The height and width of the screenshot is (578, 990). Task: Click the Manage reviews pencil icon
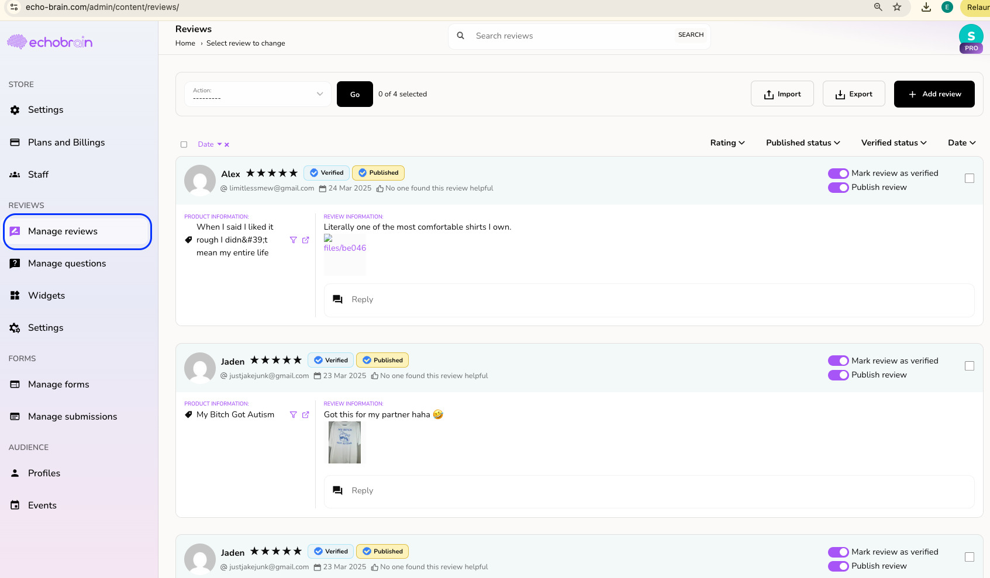15,231
